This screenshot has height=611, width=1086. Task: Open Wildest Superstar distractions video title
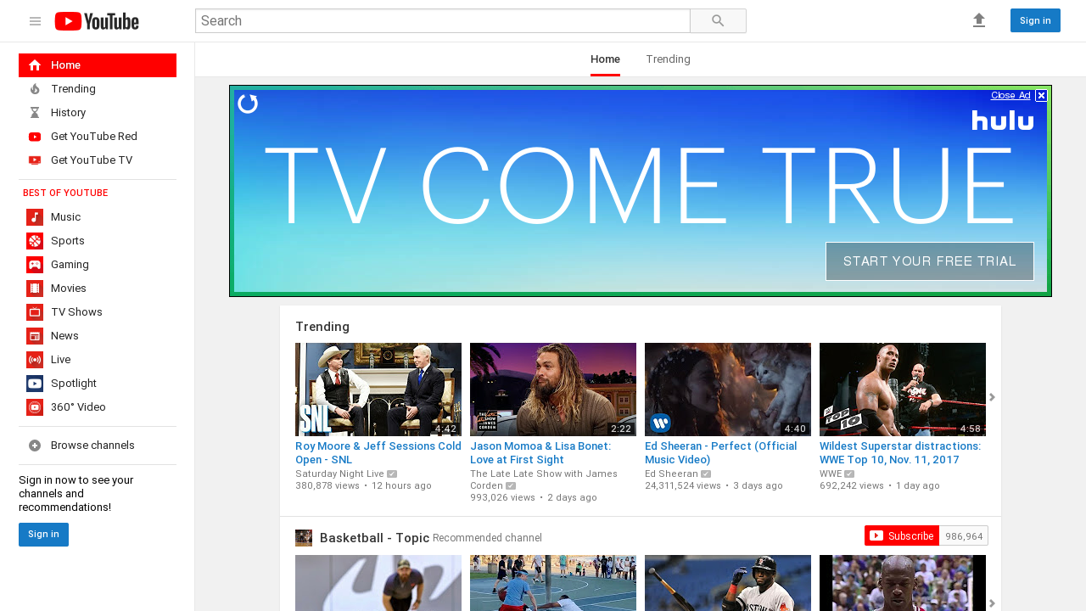[x=900, y=452]
